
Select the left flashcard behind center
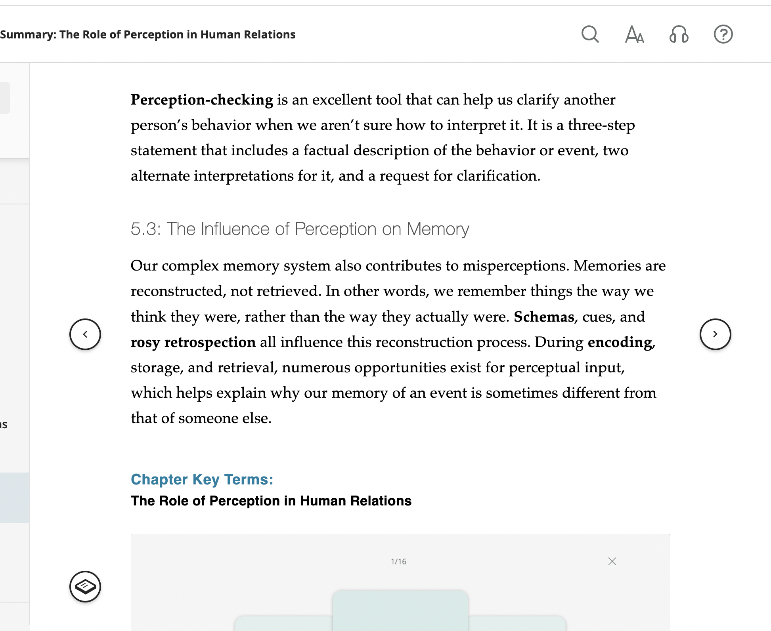tap(284, 623)
